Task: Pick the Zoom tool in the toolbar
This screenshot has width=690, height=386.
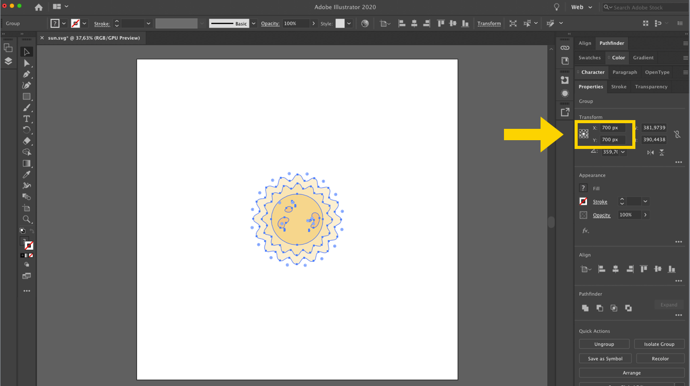Action: point(27,220)
